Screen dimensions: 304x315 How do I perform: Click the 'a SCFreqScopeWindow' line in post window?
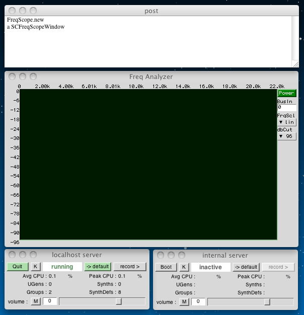coord(36,27)
